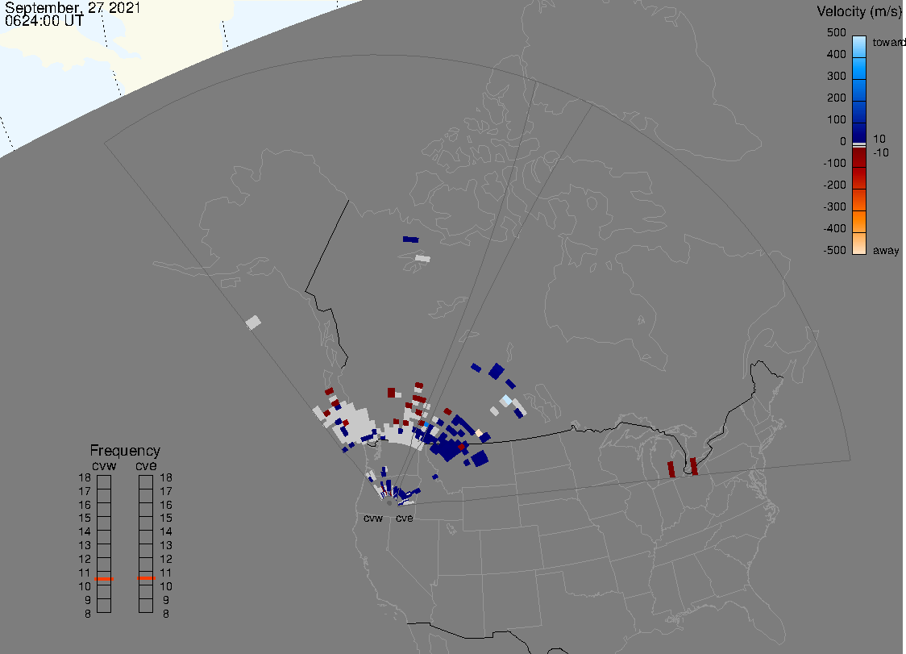906x654 pixels.
Task: Click the date text 'September, 27 2021'
Action: click(73, 7)
